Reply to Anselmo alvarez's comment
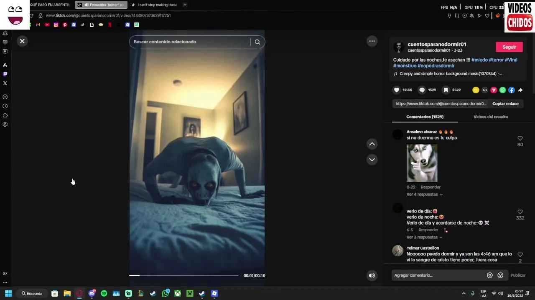The height and width of the screenshot is (300, 535). pyautogui.click(x=431, y=187)
